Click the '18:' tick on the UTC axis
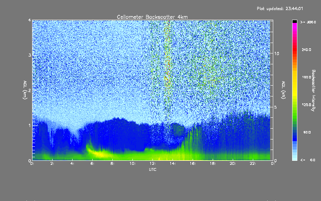 213,164
